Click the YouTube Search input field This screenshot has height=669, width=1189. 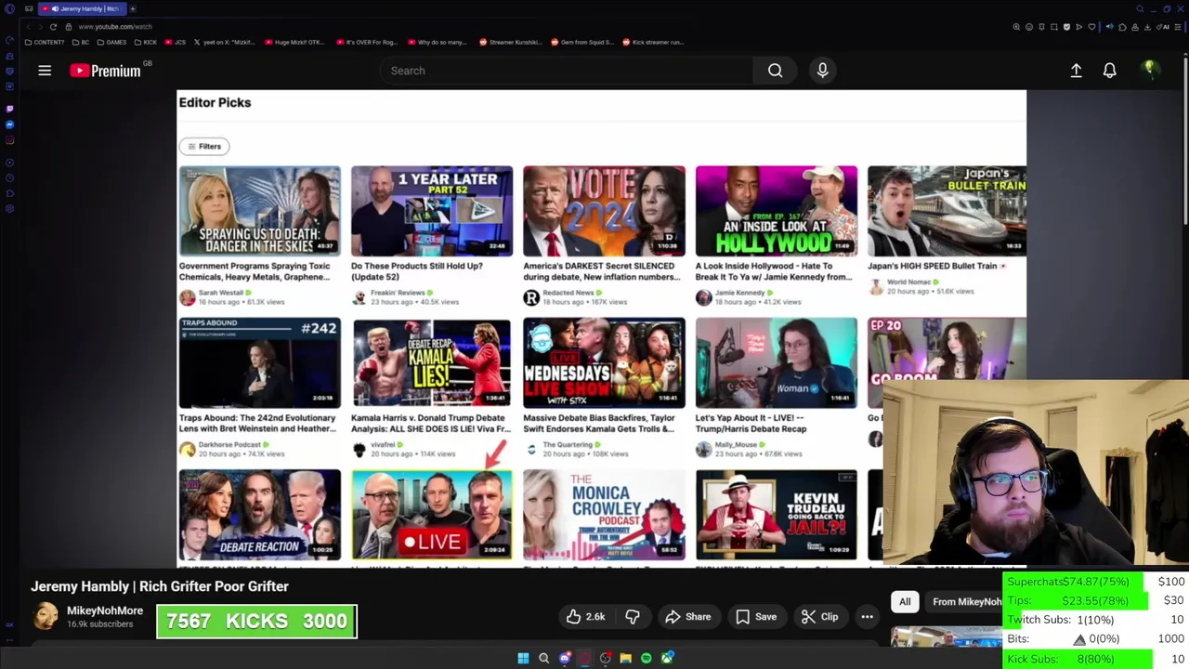click(567, 71)
